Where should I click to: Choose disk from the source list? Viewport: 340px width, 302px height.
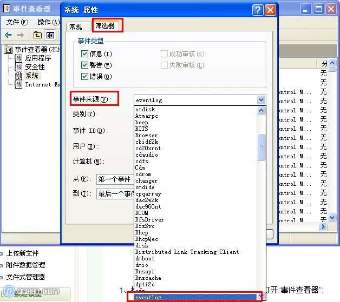[x=195, y=245]
